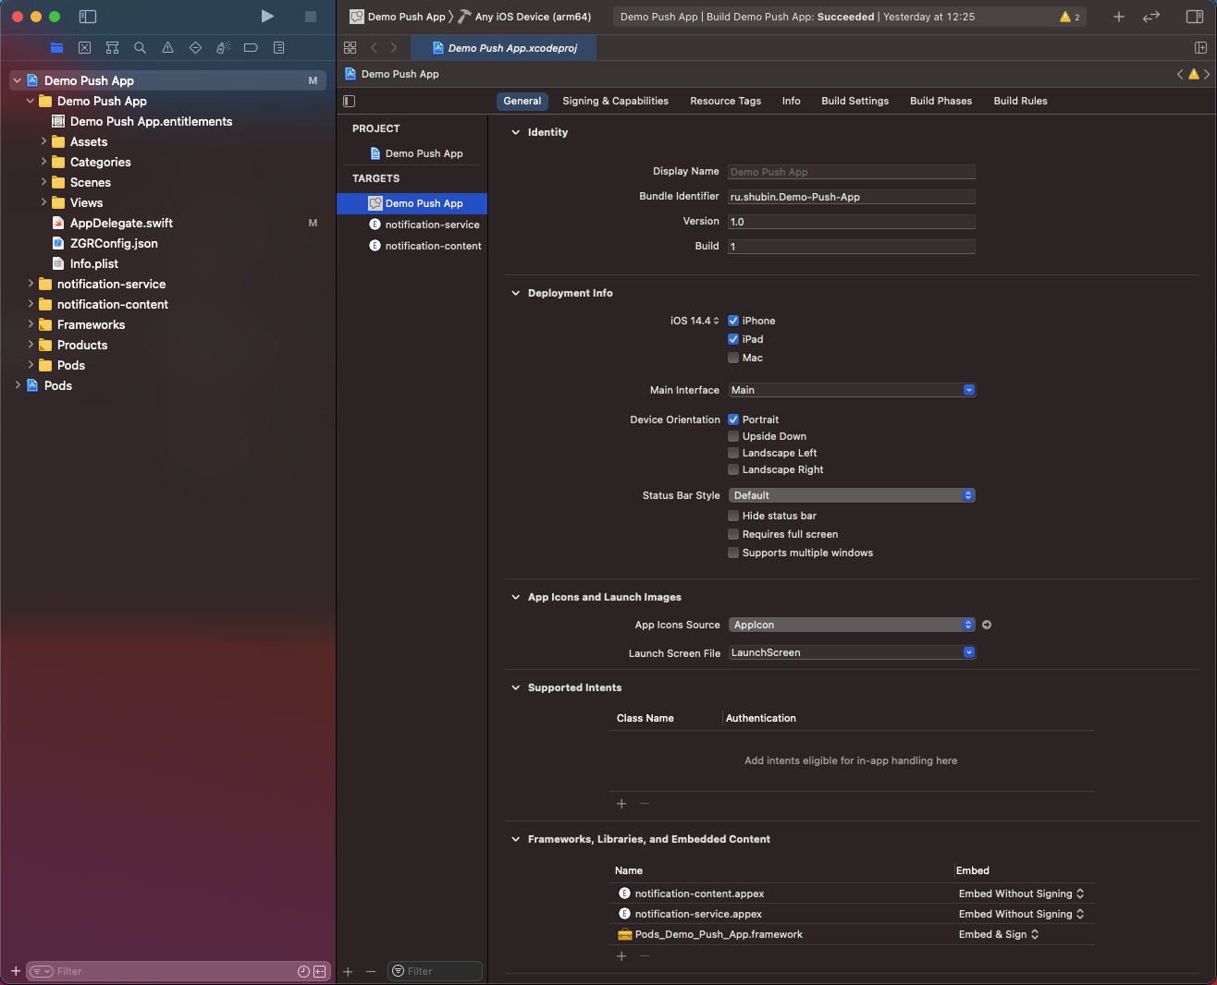The width and height of the screenshot is (1217, 985).
Task: Run the build with the Play button
Action: (267, 17)
